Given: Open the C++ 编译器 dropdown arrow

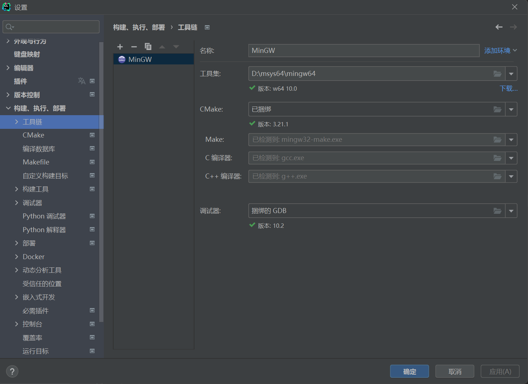Looking at the screenshot, I should click(511, 176).
